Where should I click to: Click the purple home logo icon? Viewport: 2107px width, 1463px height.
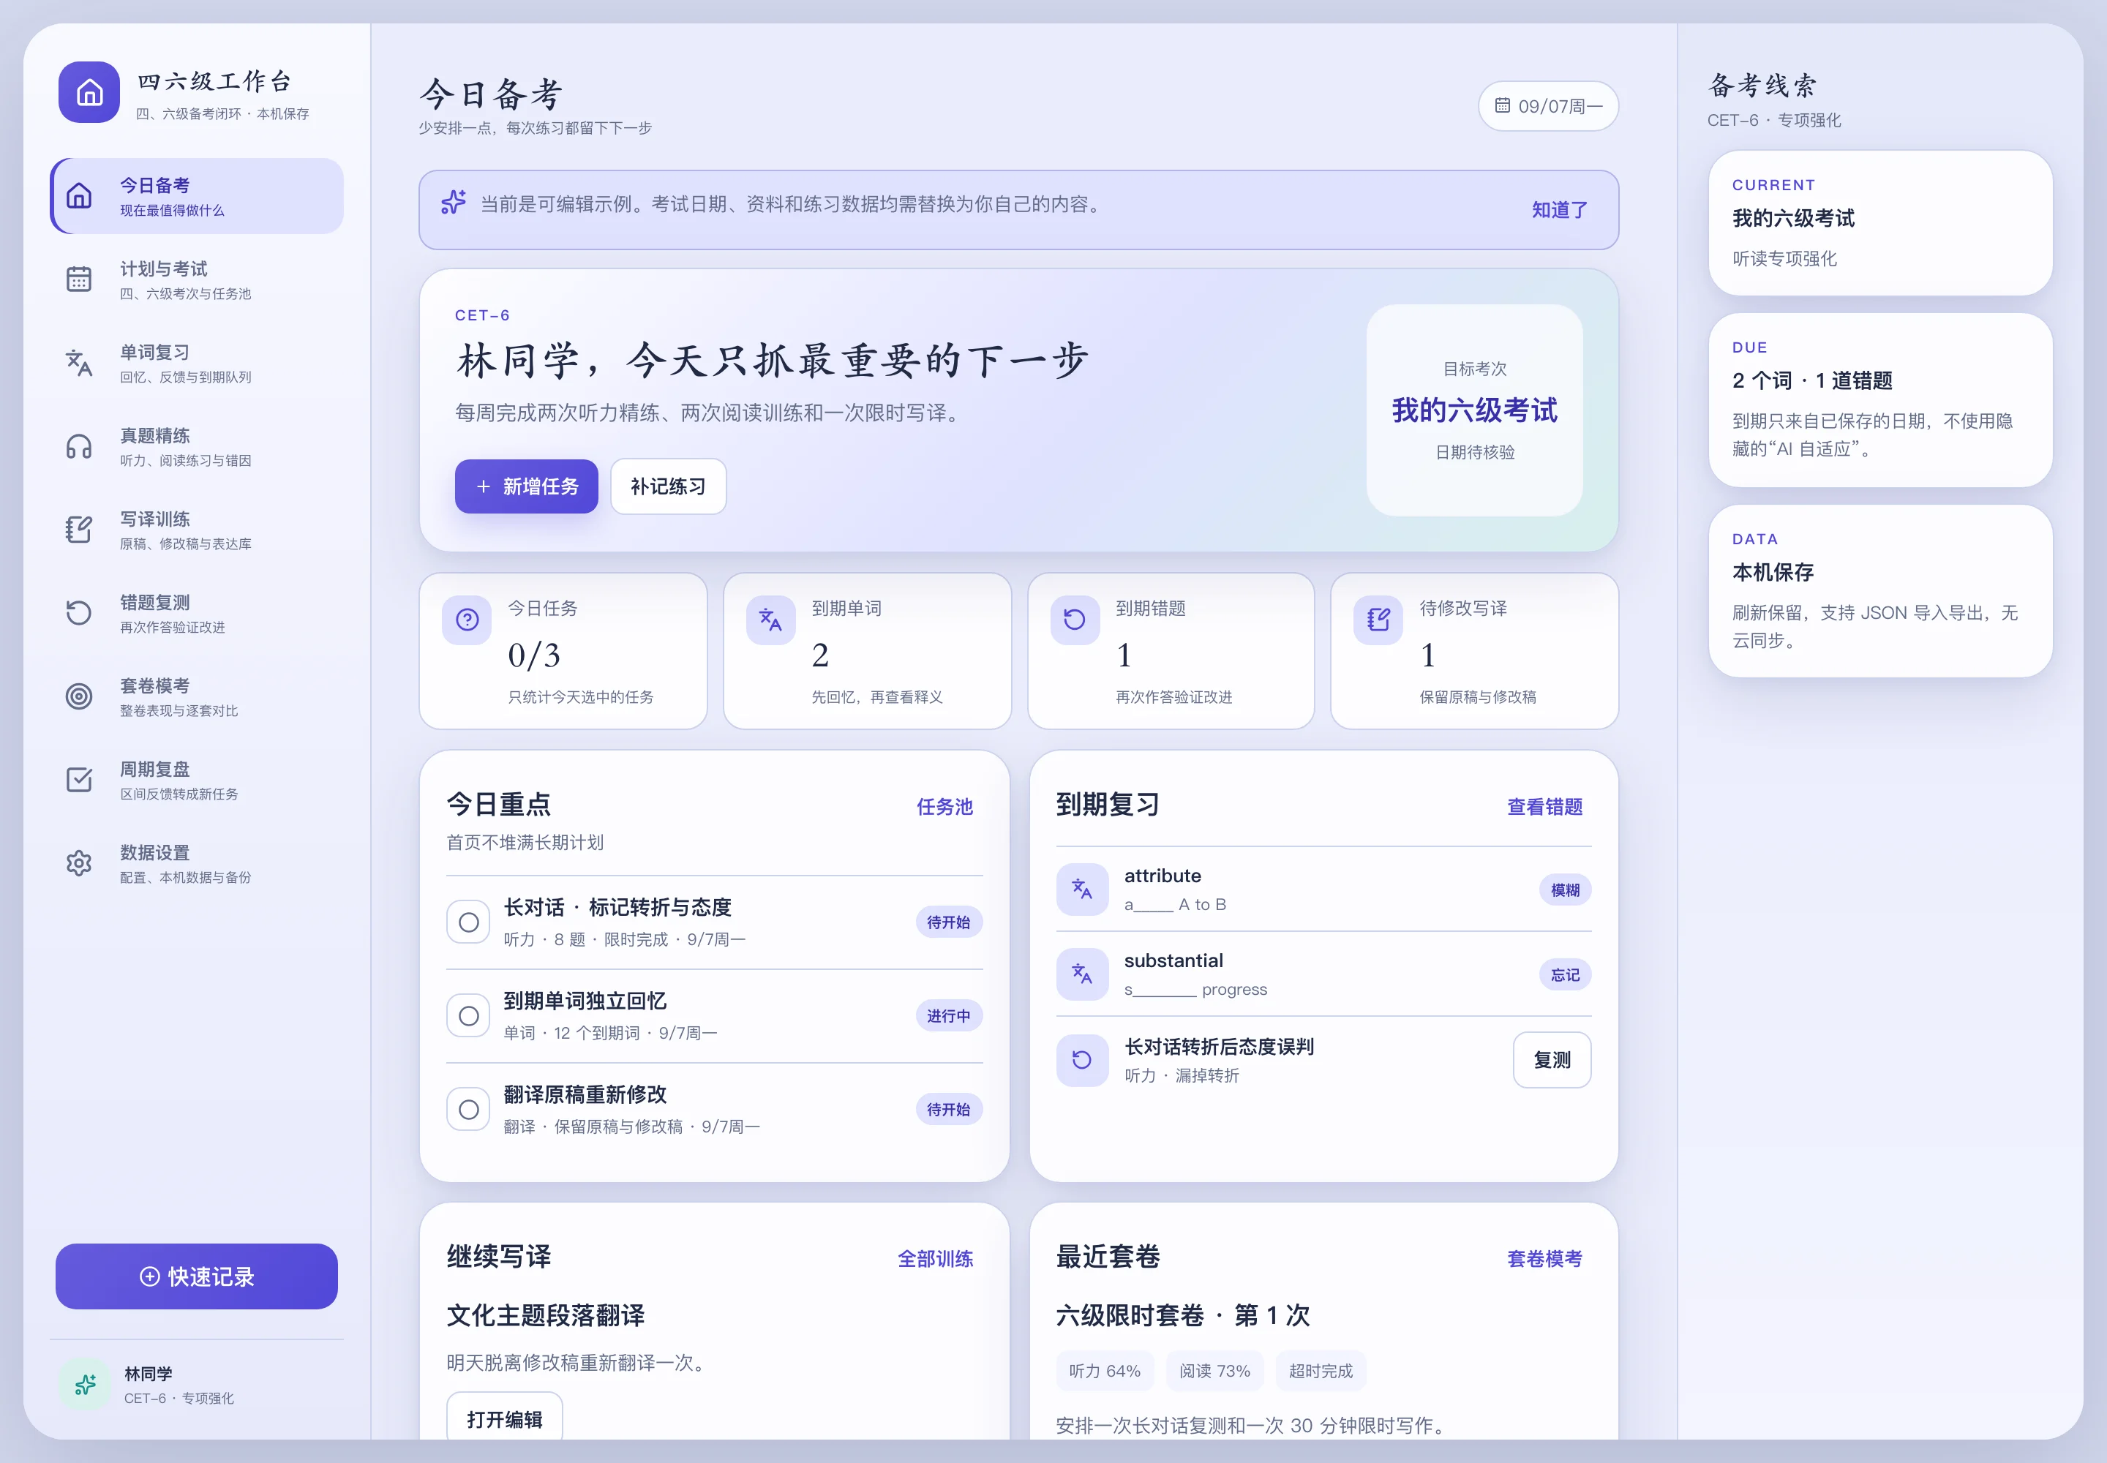(89, 93)
